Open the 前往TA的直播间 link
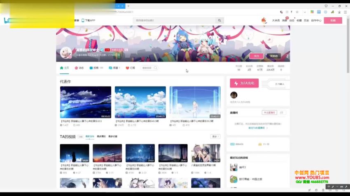Screen dimensions: 350x196 pyautogui.click(x=257, y=128)
